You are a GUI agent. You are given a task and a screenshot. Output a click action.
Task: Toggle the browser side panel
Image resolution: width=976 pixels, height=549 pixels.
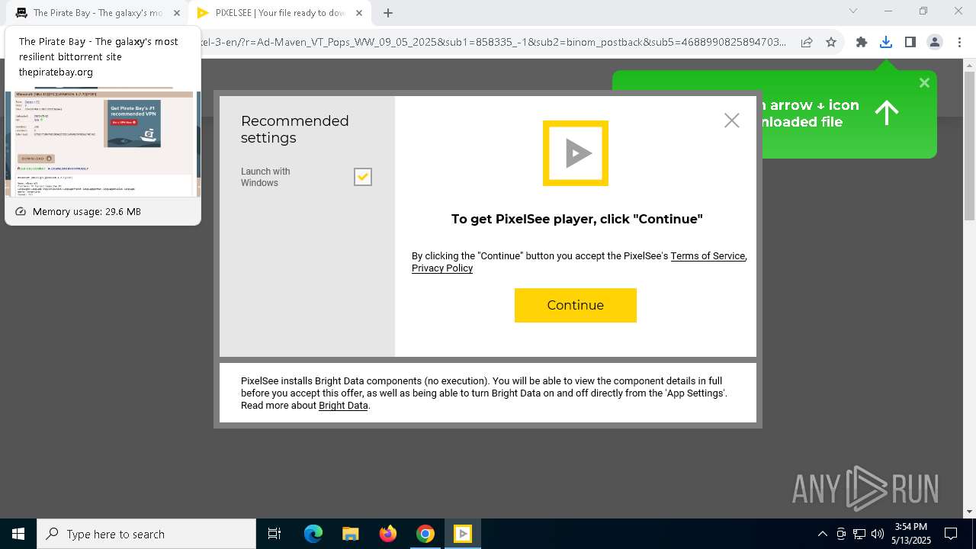coord(910,43)
